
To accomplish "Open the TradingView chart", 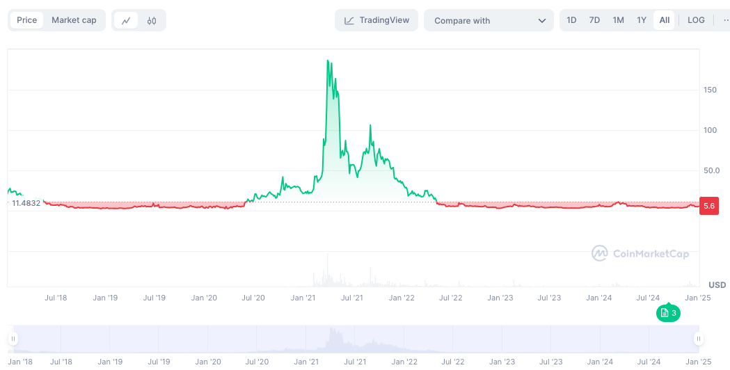I will click(376, 21).
